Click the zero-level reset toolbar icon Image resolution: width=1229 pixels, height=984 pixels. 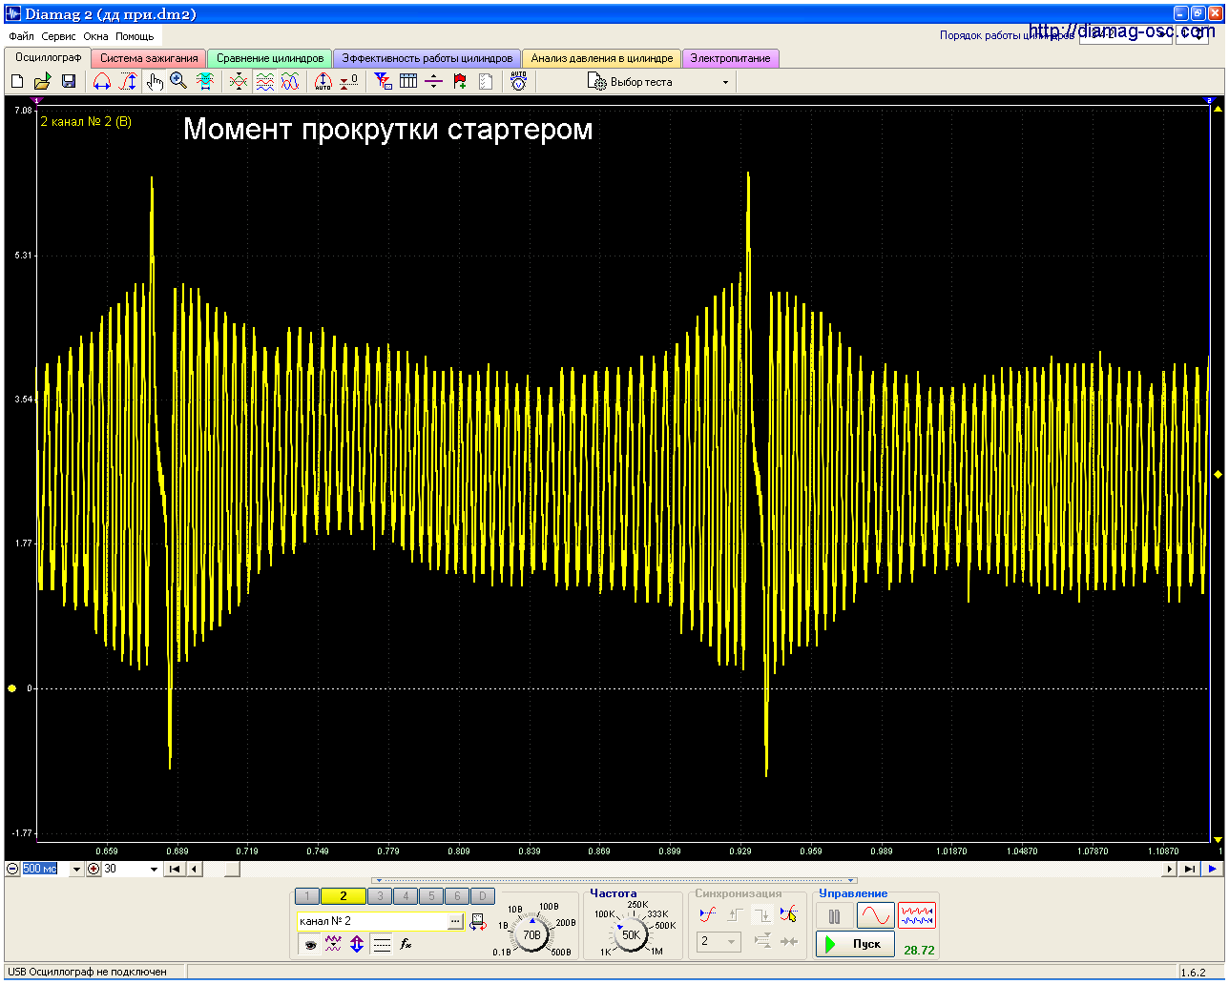[349, 82]
